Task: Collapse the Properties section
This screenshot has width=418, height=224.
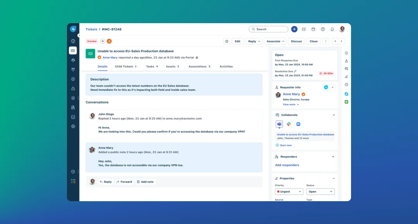Action: click(334, 178)
